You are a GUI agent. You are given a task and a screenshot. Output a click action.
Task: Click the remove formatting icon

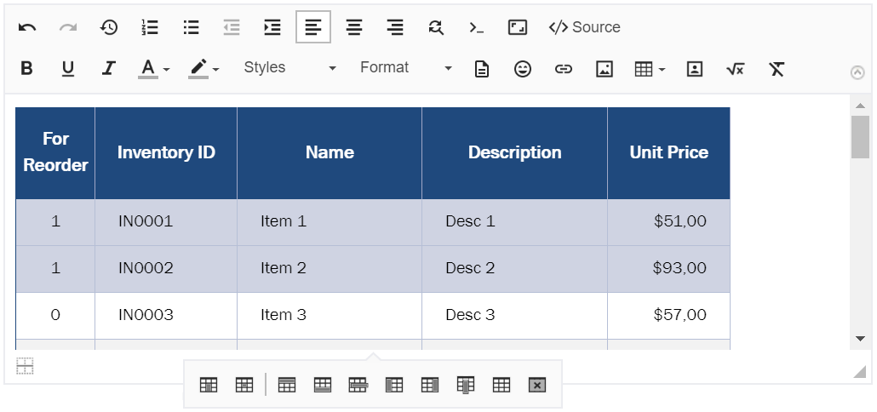tap(777, 69)
